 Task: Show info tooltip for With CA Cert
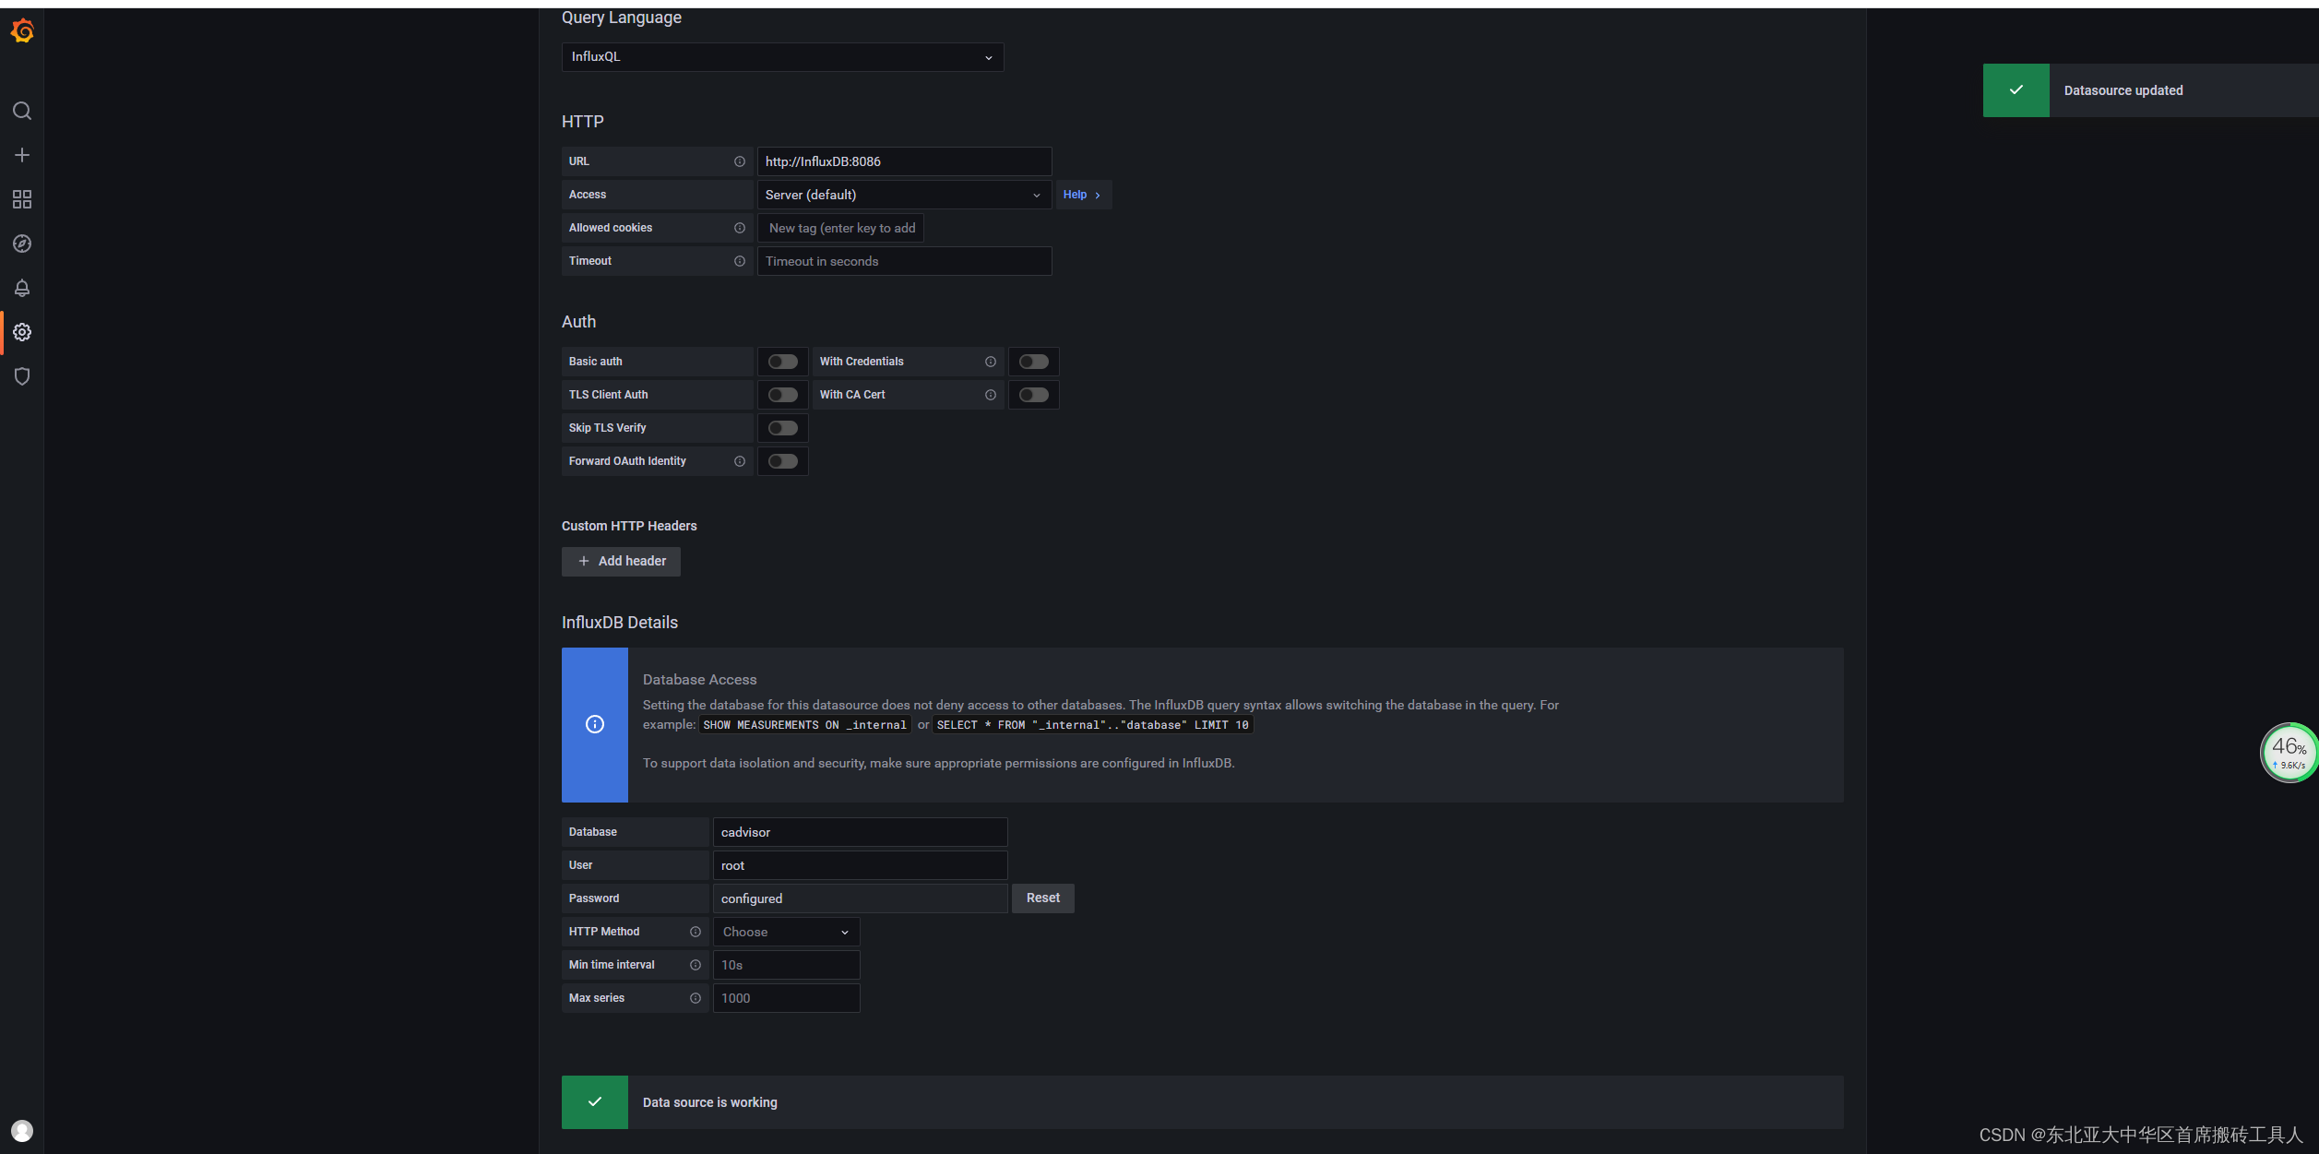[991, 395]
